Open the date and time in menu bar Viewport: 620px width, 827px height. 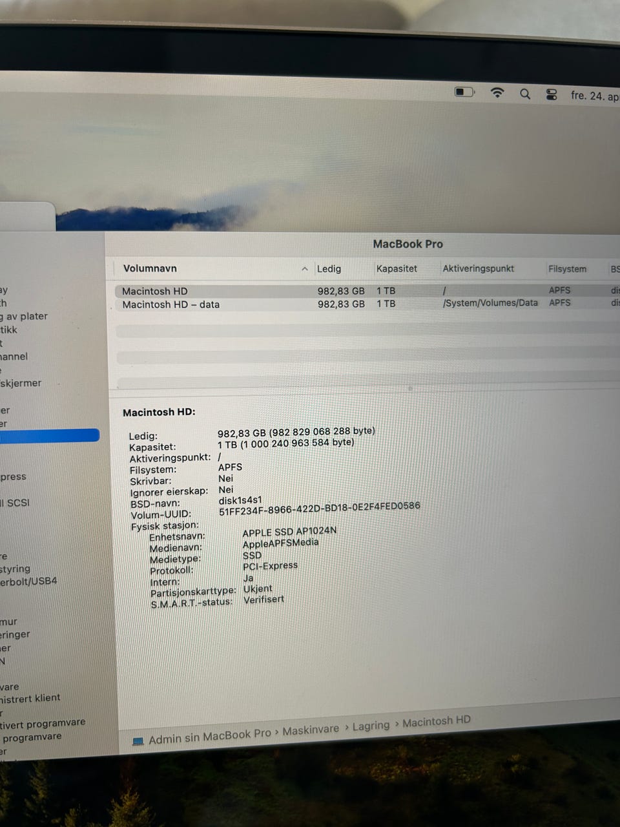click(x=595, y=96)
